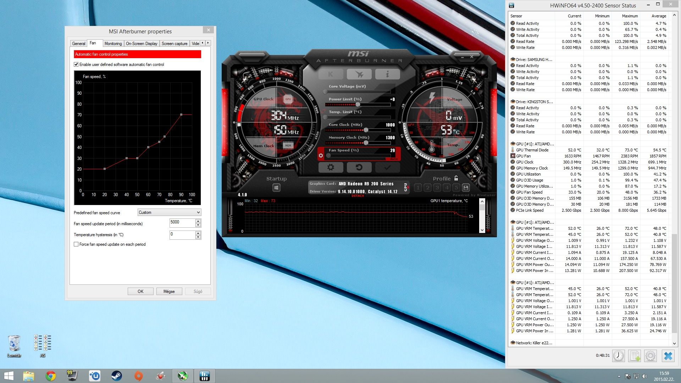Toggle Force fan speed update on each period
Screen dimensions: 681x383
[x=76, y=244]
